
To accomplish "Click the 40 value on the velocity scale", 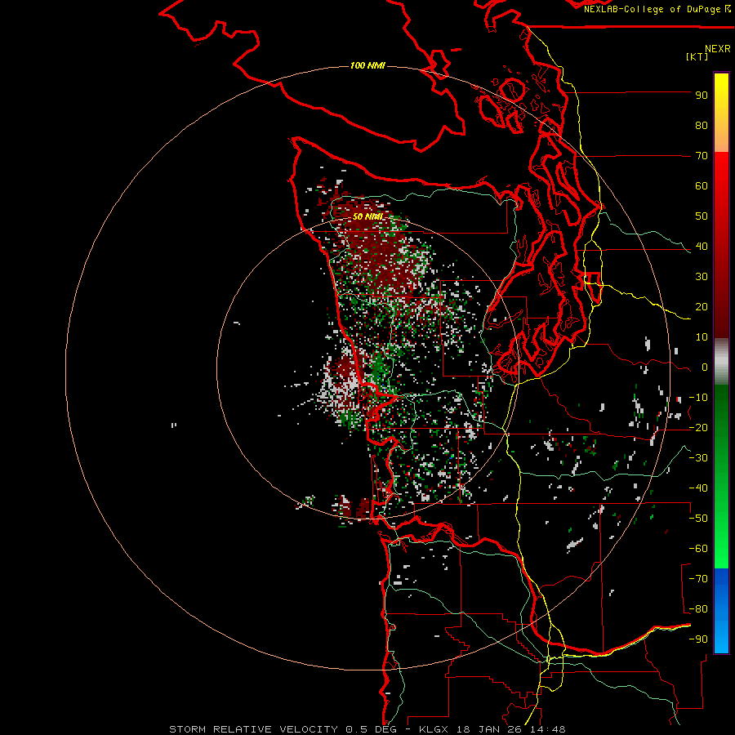I will tap(702, 247).
